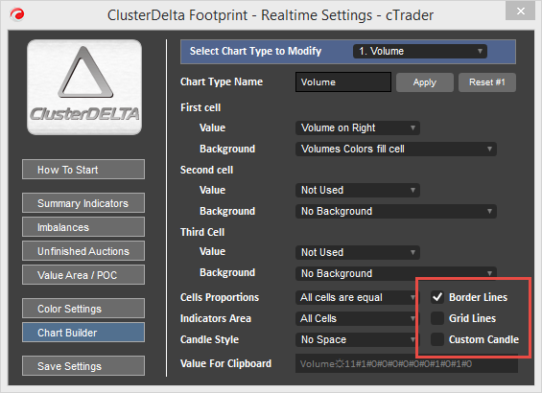This screenshot has width=542, height=393.
Task: Click the Reset #1 button
Action: [x=487, y=82]
